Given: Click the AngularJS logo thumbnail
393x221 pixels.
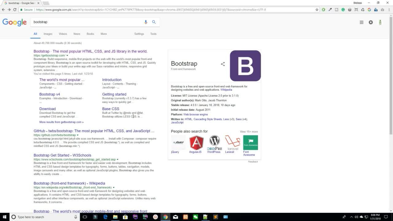Looking at the screenshot, I should pyautogui.click(x=196, y=143).
